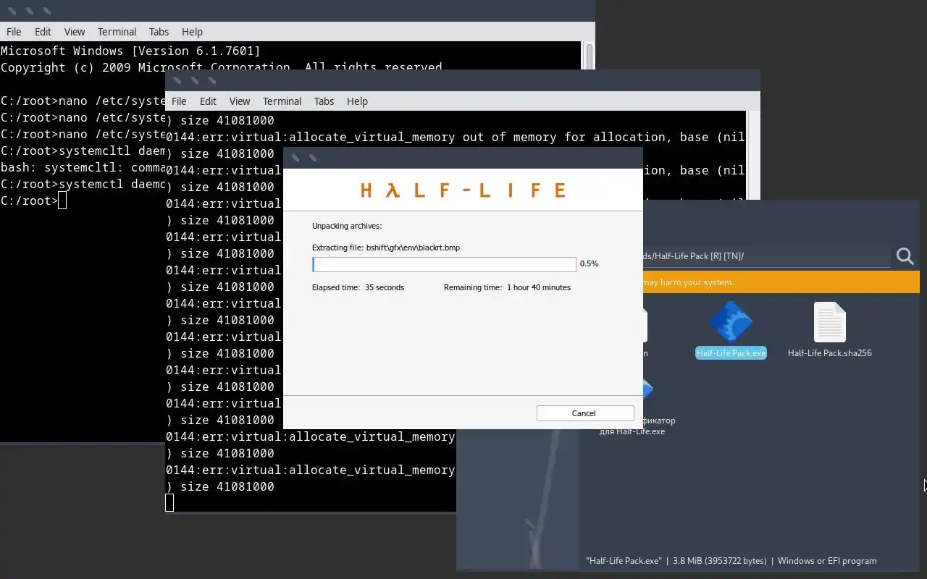Open View menu in the back terminal window

[x=75, y=32]
